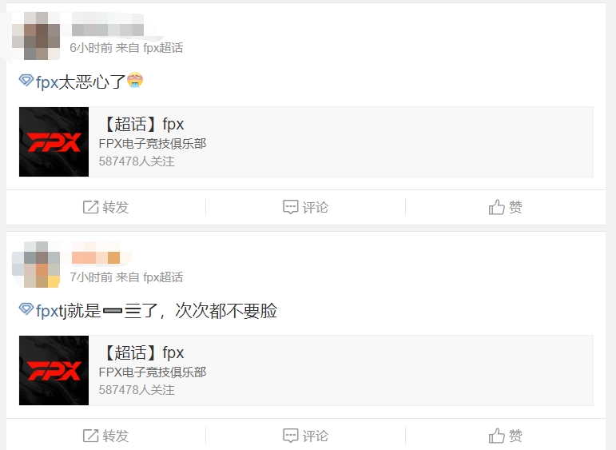Screen dimensions: 616x450
Task: Click the first post author's blurred username
Action: [108, 30]
